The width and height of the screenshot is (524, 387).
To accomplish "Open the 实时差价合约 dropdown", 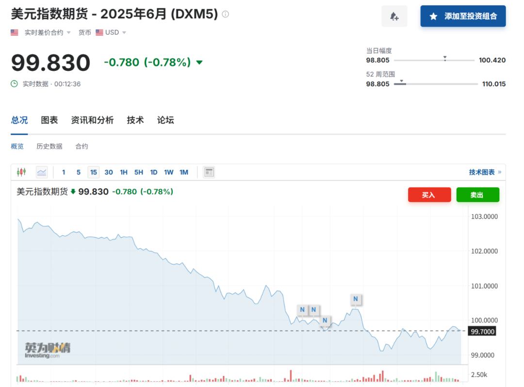I will point(48,32).
